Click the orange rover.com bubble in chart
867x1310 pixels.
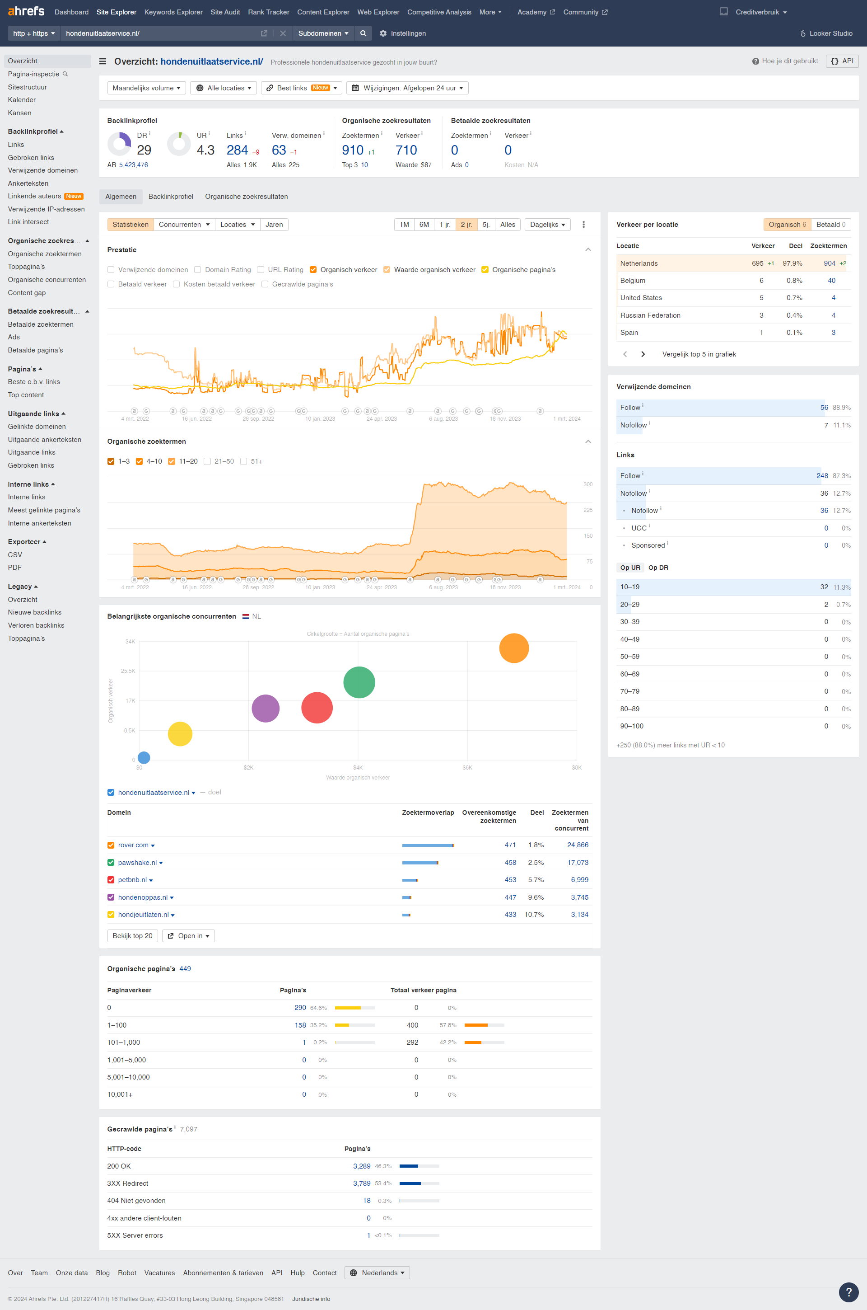(514, 648)
